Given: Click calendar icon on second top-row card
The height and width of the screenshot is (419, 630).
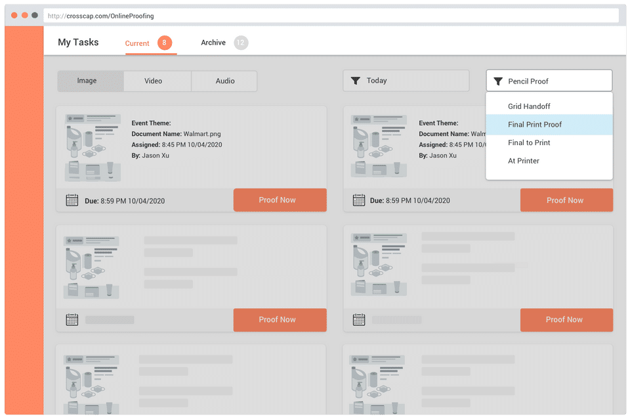Looking at the screenshot, I should (x=359, y=200).
